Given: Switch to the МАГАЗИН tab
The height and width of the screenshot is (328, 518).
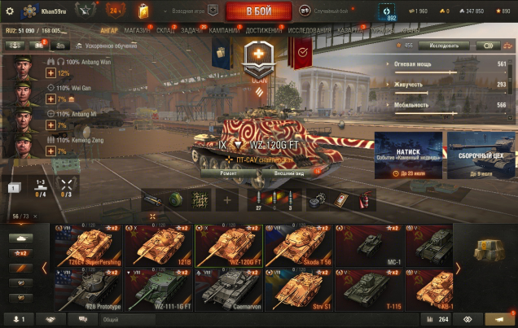Looking at the screenshot, I should click(137, 30).
